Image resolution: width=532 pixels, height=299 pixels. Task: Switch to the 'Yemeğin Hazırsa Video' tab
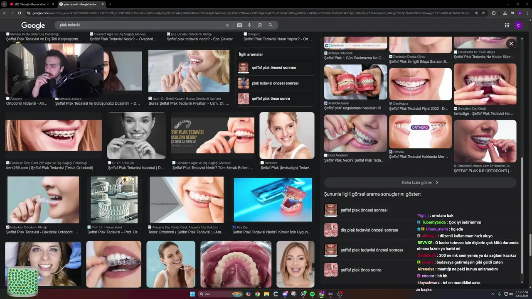pos(32,4)
